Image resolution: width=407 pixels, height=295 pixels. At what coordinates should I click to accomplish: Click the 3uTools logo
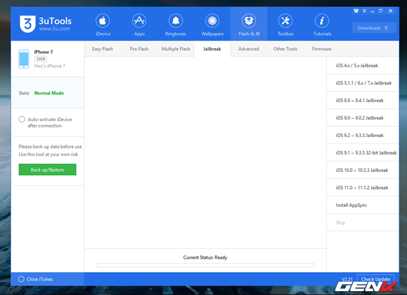[27, 24]
